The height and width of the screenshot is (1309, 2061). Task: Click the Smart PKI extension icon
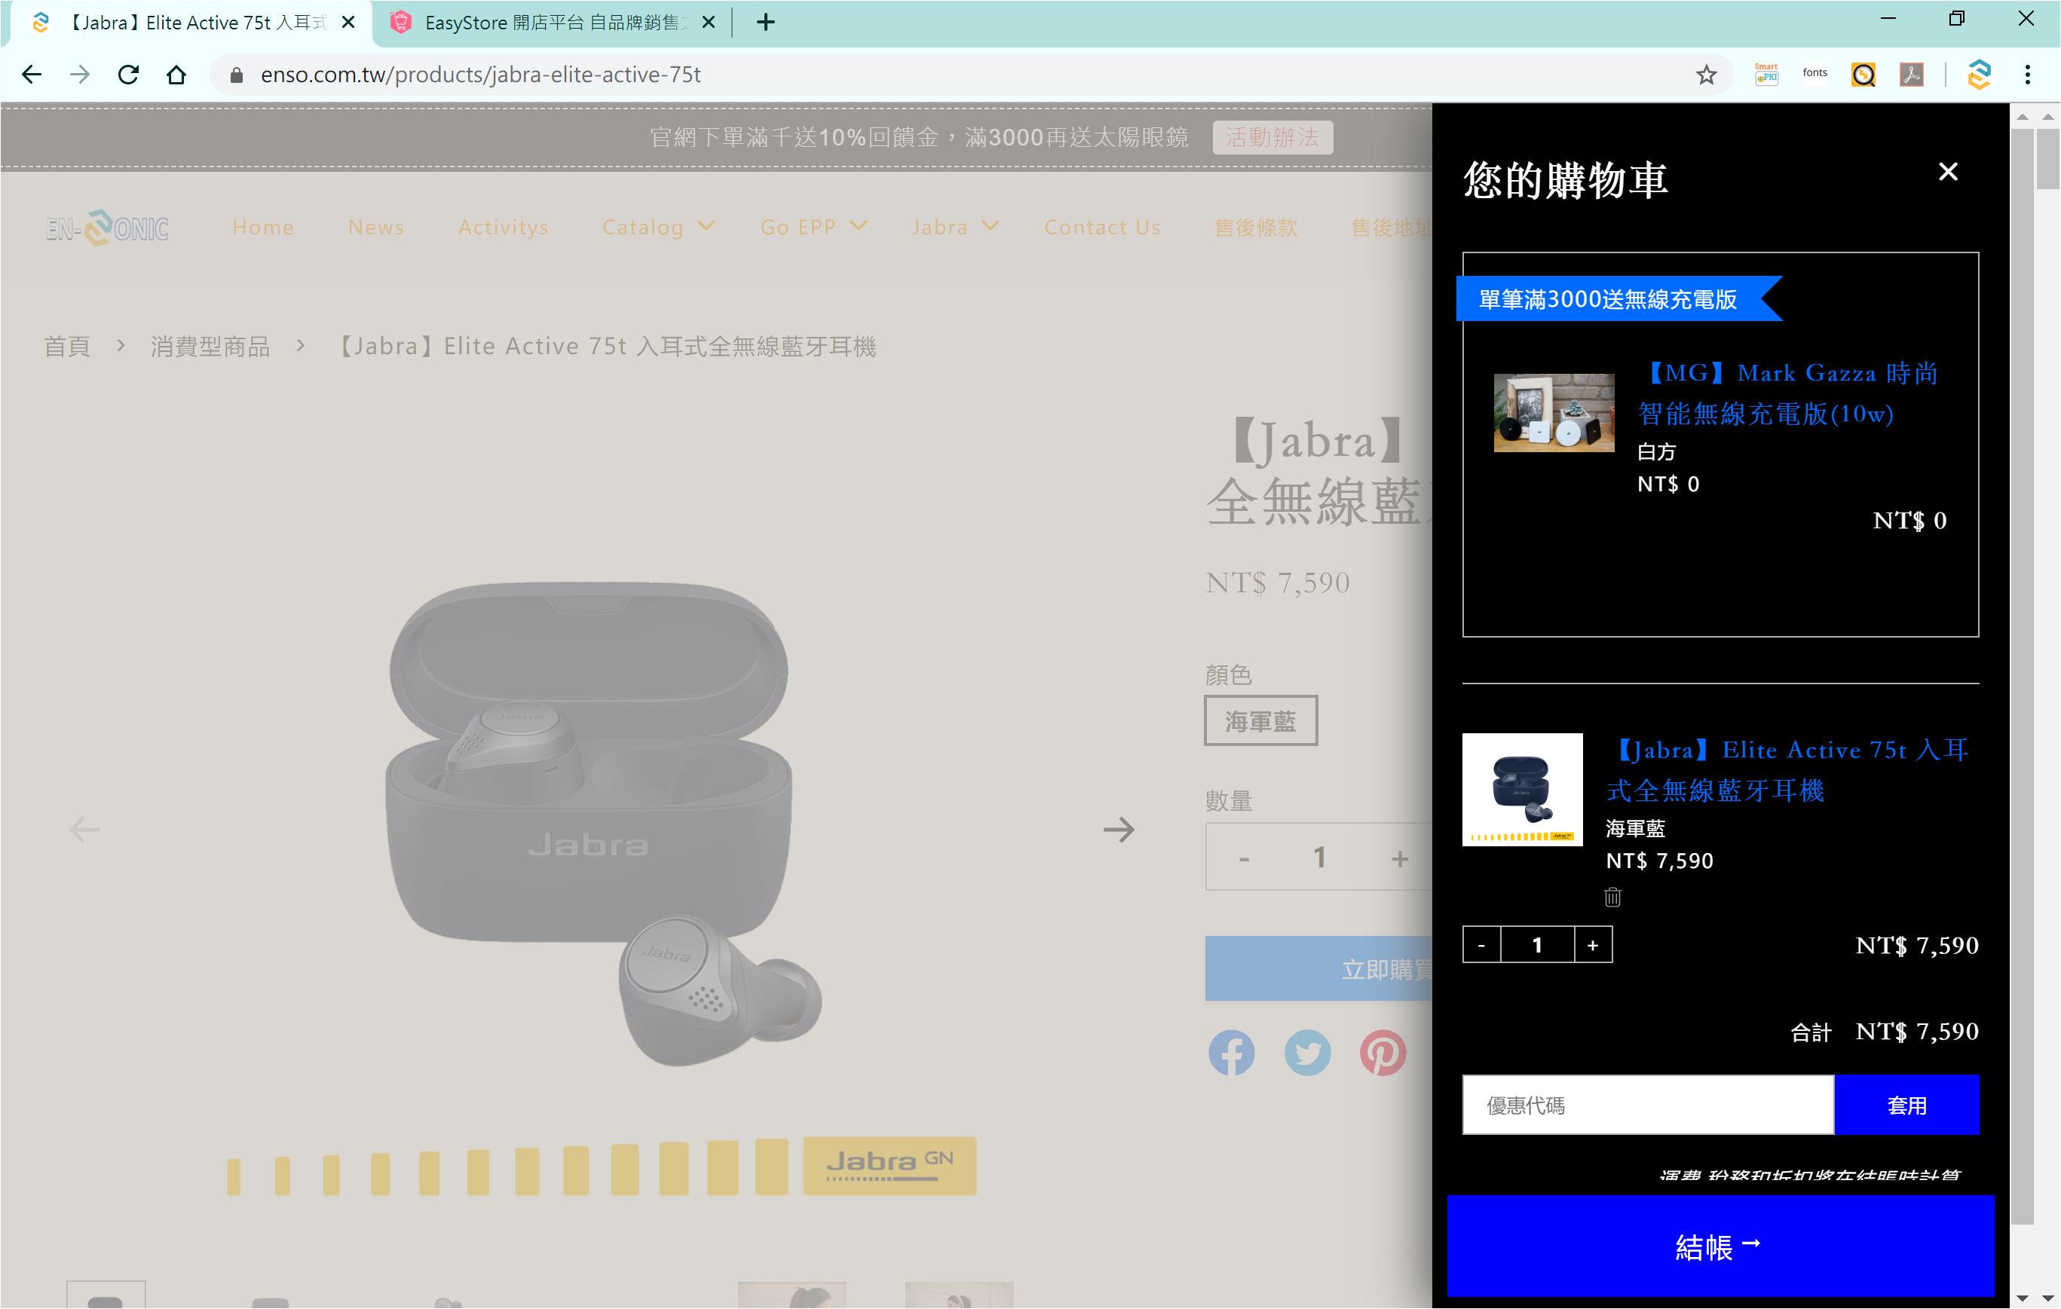pos(1765,75)
